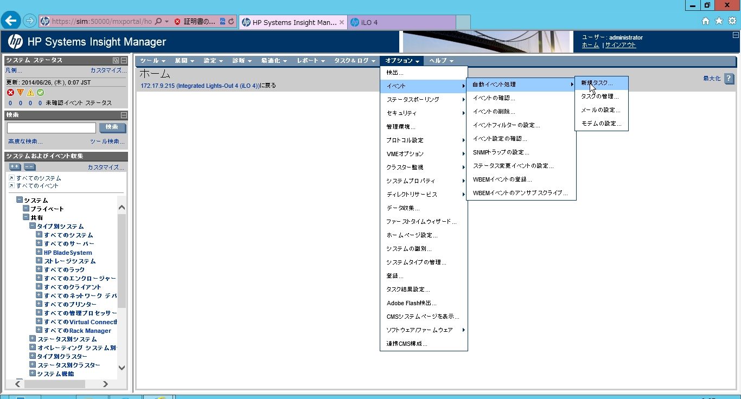The height and width of the screenshot is (399, 741).
Task: Click the critical red status icon
Action: pyautogui.click(x=10, y=93)
